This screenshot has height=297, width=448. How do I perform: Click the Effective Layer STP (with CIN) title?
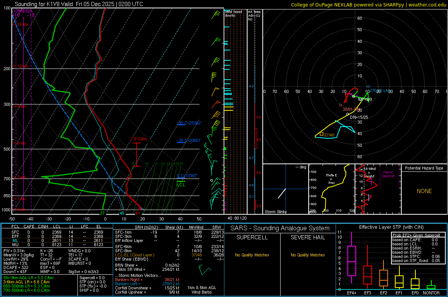[391, 227]
